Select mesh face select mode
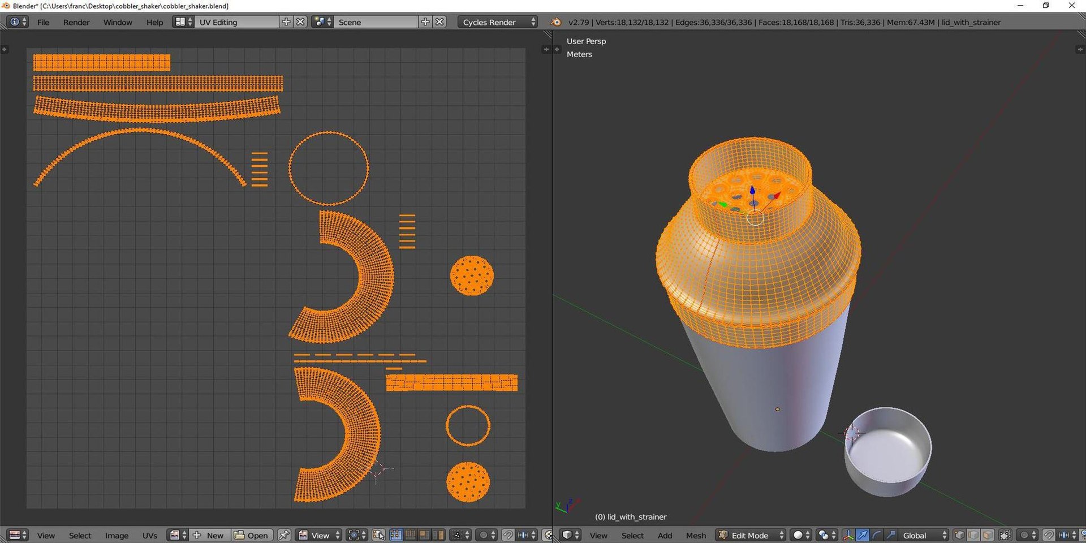This screenshot has width=1086, height=543. click(988, 535)
